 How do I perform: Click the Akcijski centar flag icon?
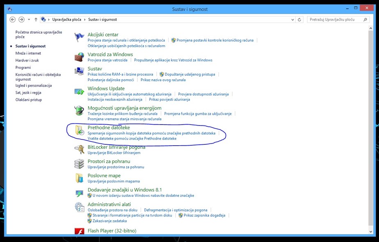pyautogui.click(x=79, y=37)
